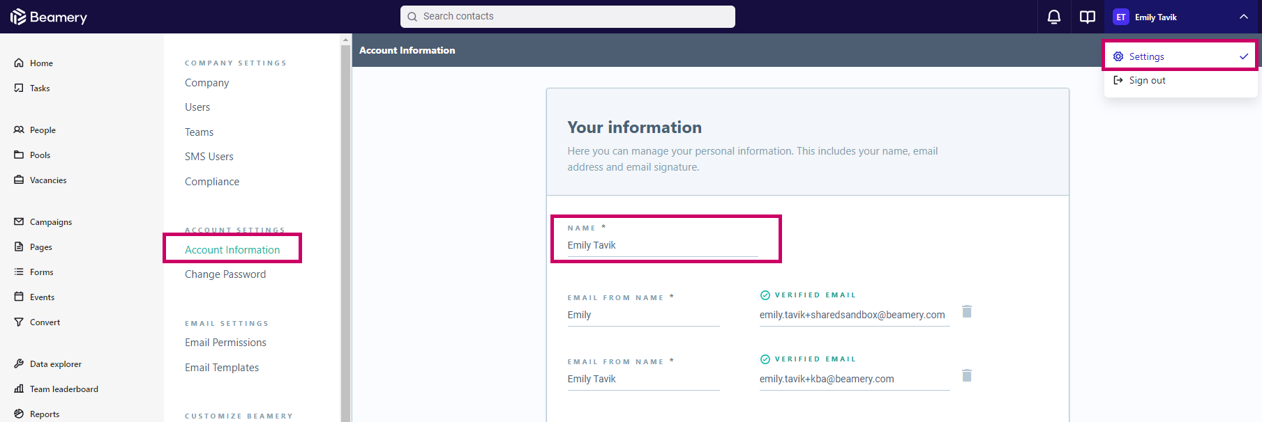Screen dimensions: 1262x422
Task: Navigate to Compliance company settings
Action: tap(211, 182)
